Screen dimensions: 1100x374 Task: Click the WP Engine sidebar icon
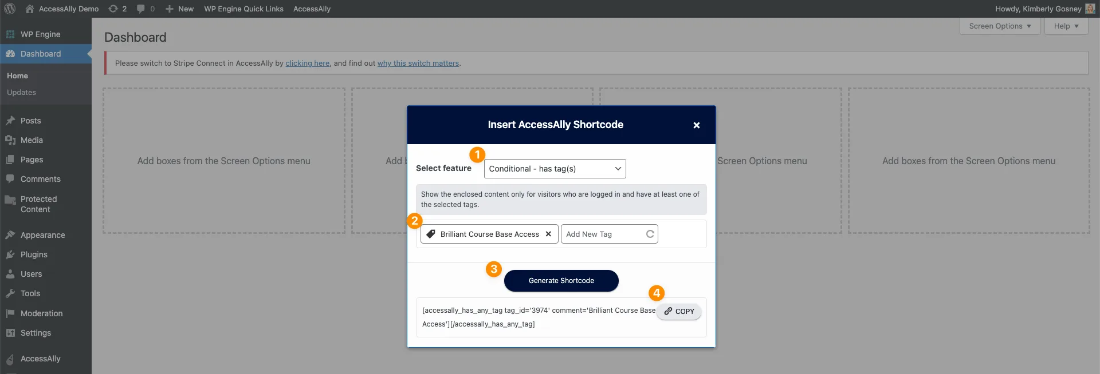(10, 34)
